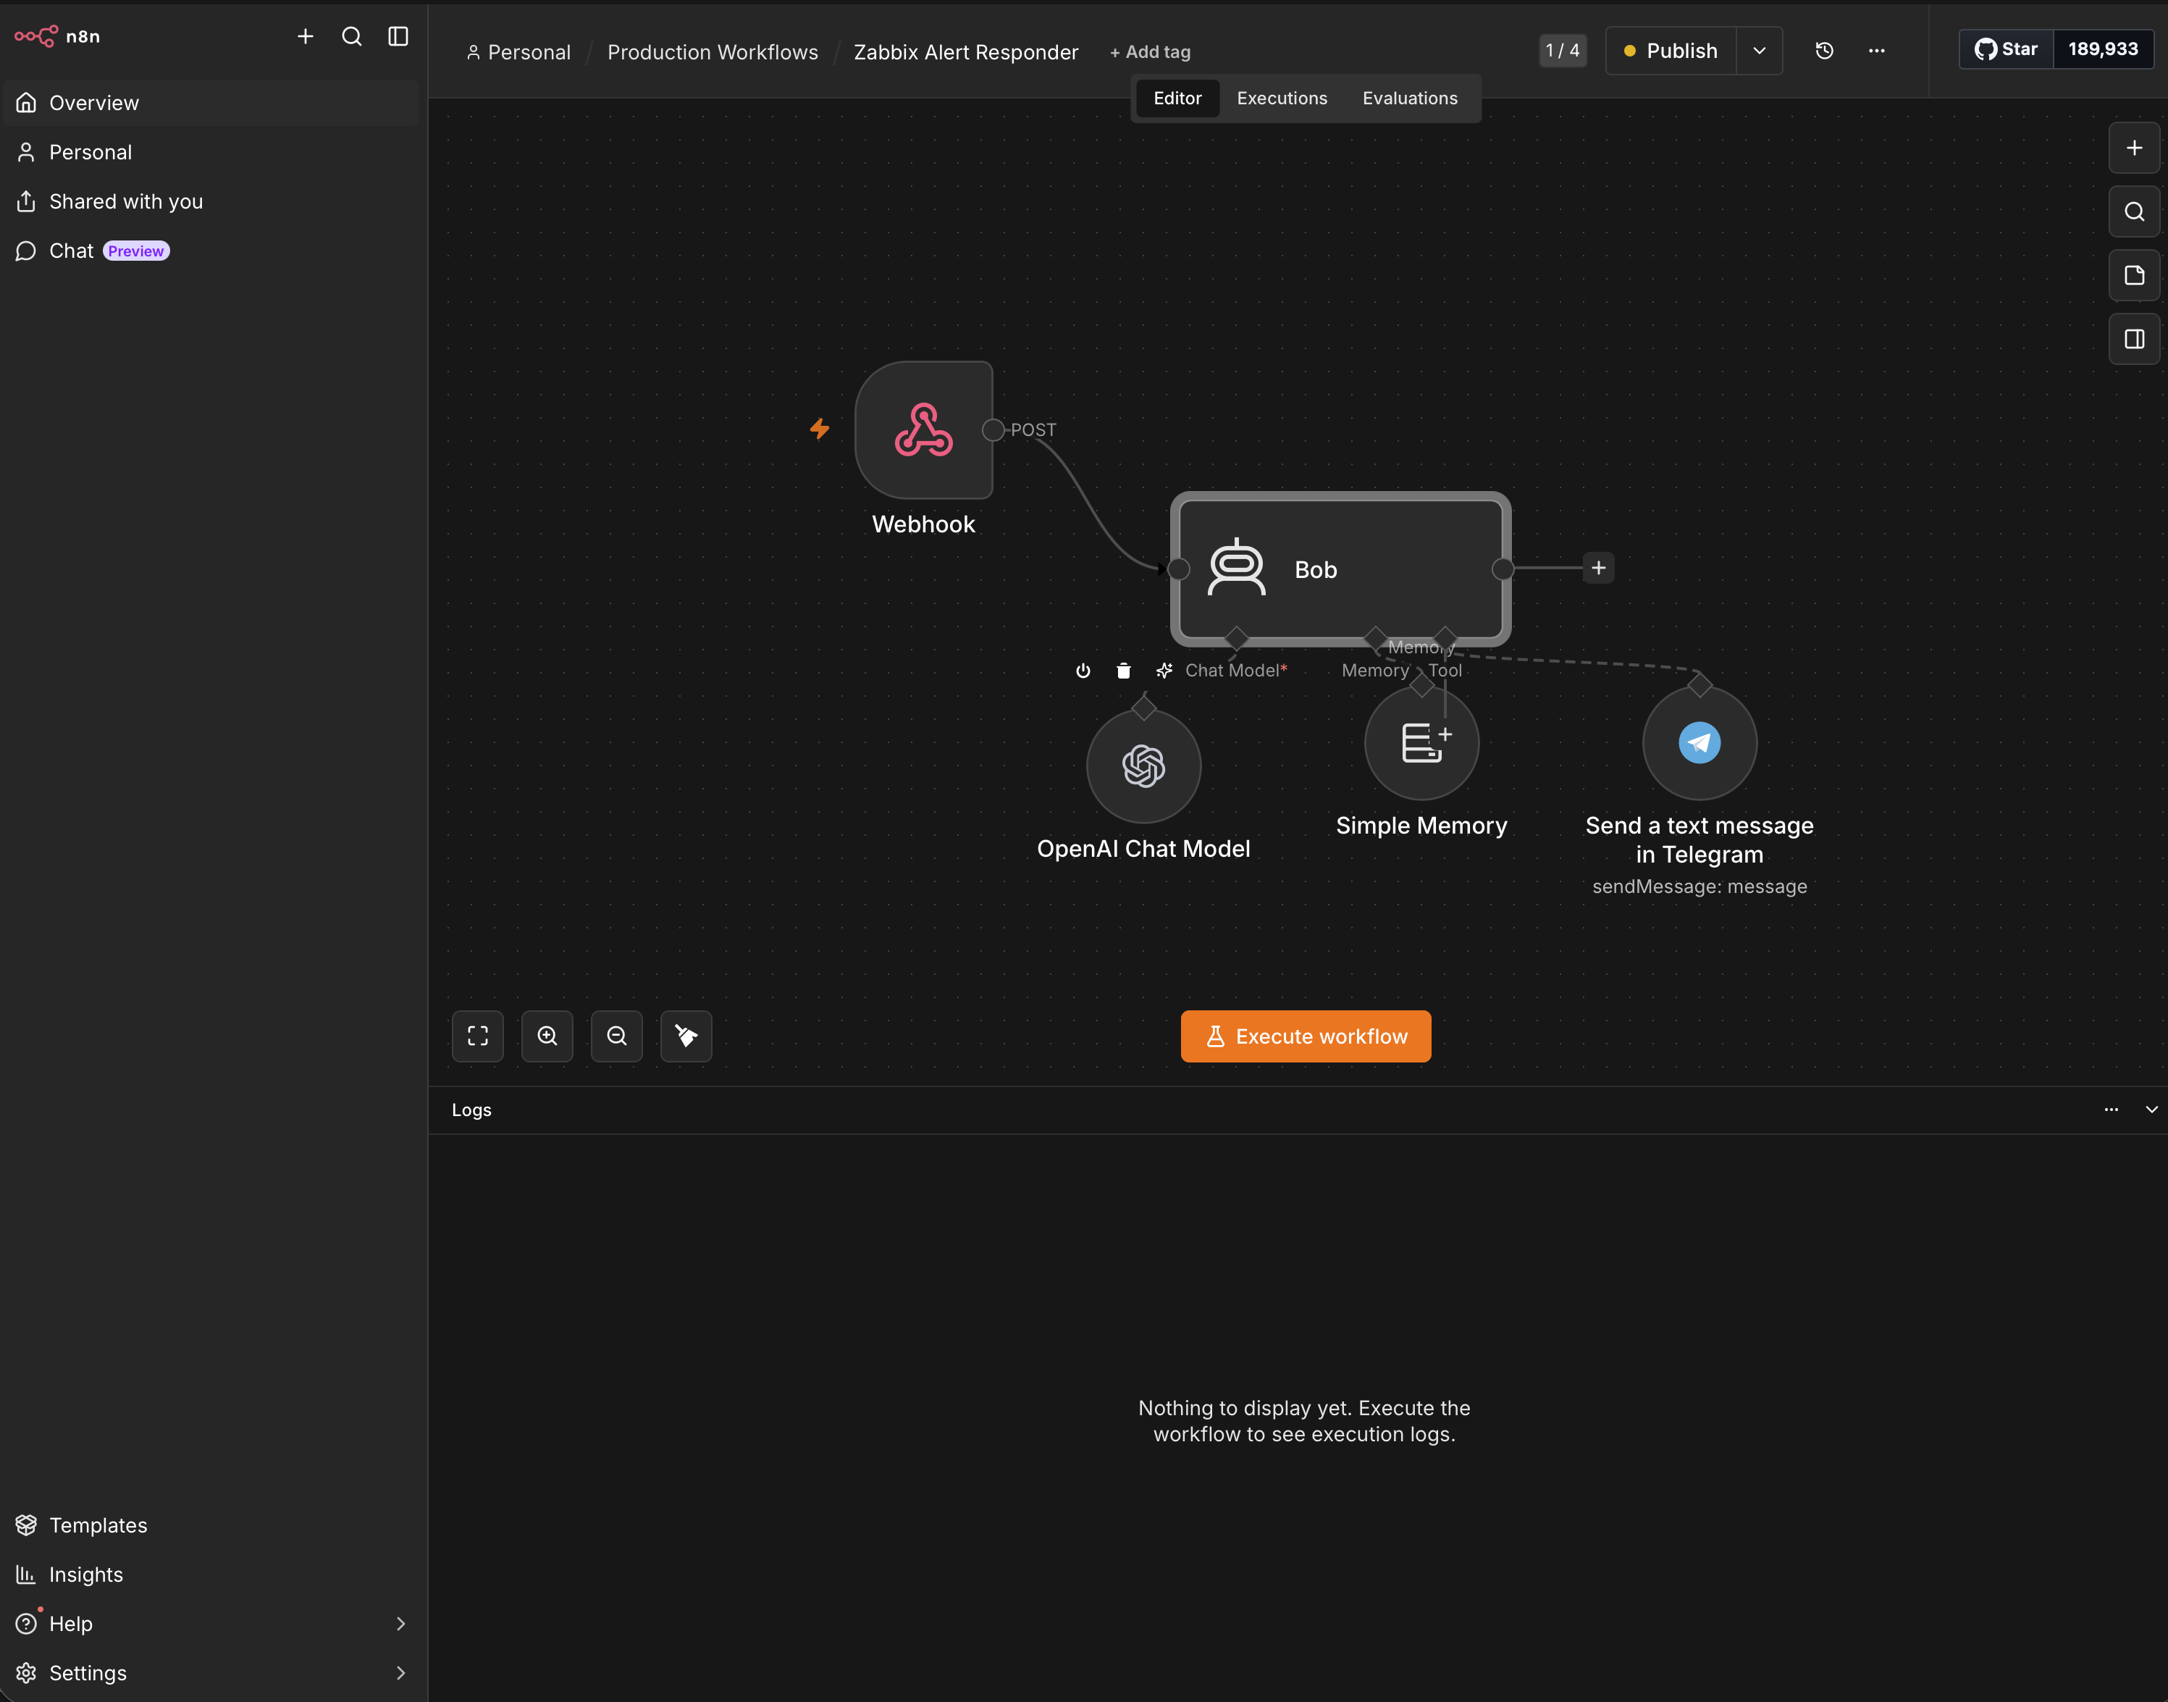
Task: Open Insights page
Action: pos(210,1575)
